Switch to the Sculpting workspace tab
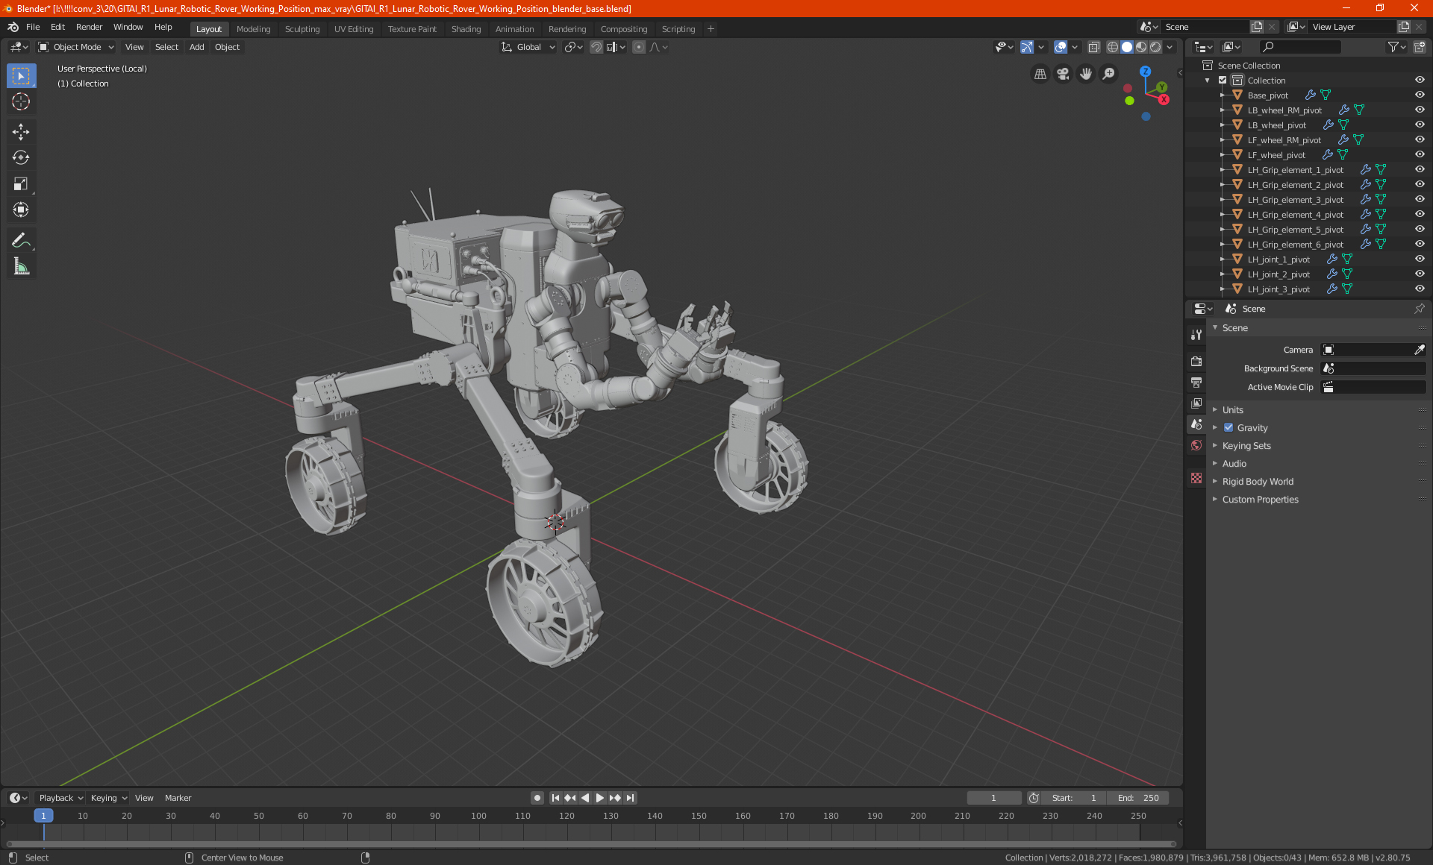Viewport: 1433px width, 865px height. 302,29
